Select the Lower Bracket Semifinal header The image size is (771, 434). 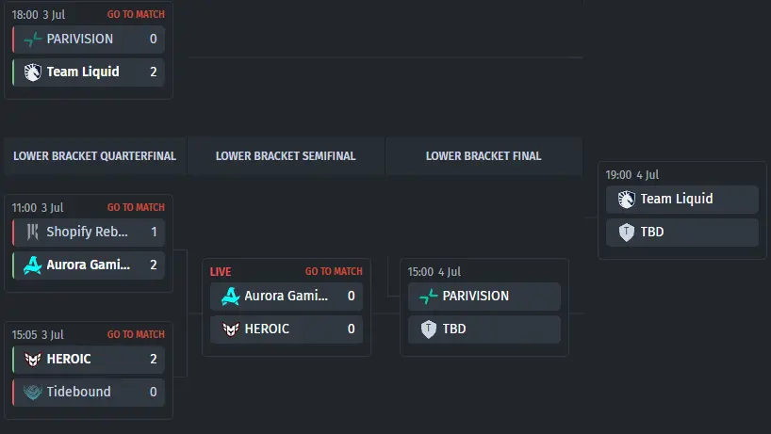pos(286,156)
